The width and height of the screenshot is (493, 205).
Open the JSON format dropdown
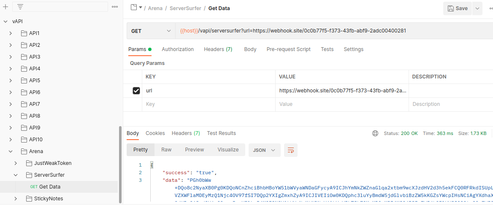point(264,150)
